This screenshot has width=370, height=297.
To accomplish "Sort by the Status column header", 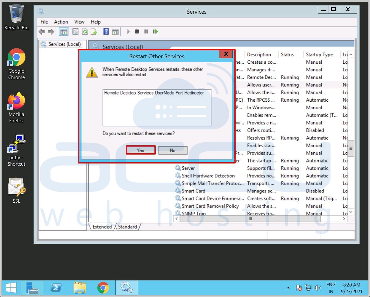I will click(x=291, y=54).
